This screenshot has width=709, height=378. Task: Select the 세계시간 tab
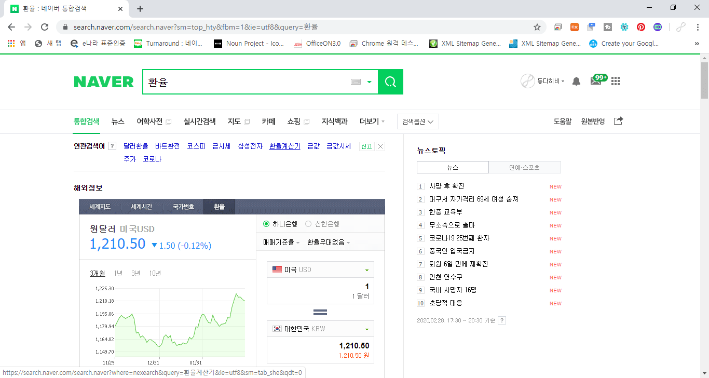pos(141,207)
